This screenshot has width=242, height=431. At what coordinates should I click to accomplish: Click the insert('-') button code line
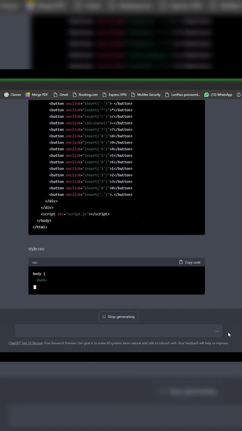tap(91, 104)
